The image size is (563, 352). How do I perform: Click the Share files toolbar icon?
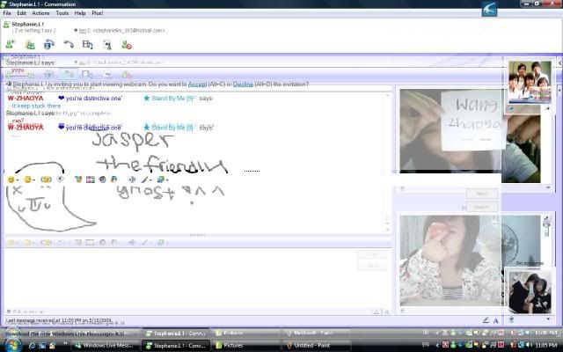click(x=30, y=45)
